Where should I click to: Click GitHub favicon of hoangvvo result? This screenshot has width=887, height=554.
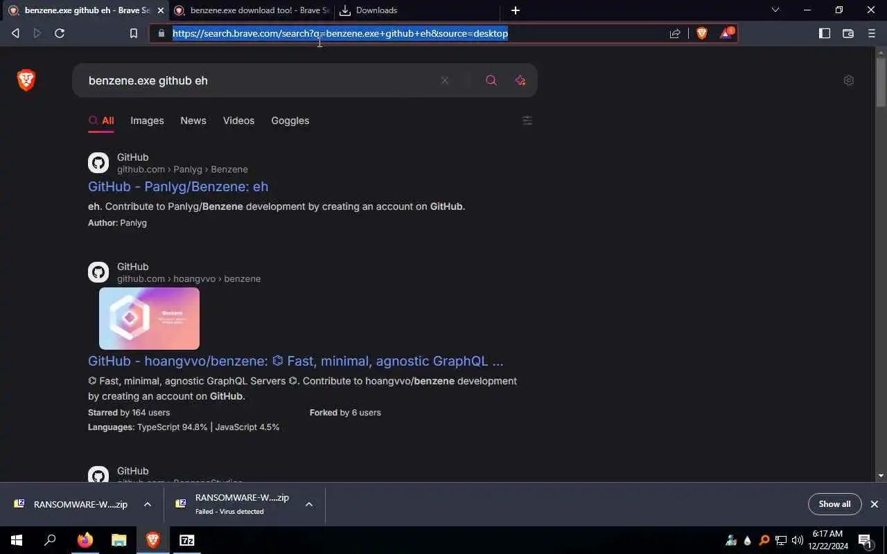point(98,272)
